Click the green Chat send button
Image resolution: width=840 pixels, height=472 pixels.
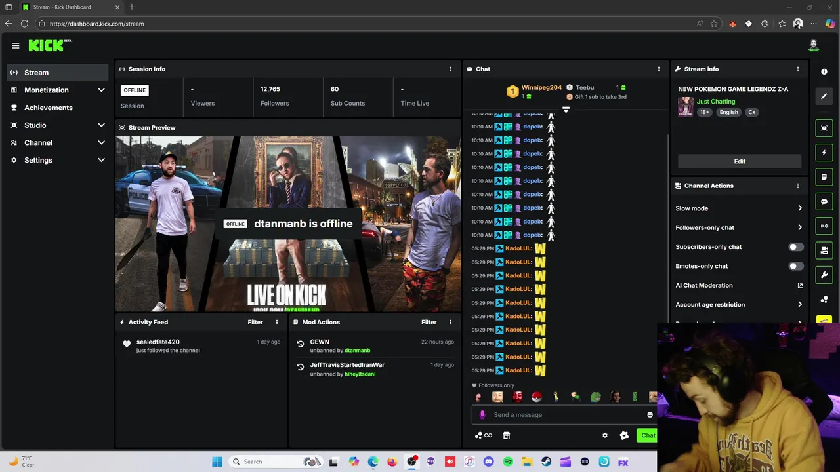(x=647, y=435)
